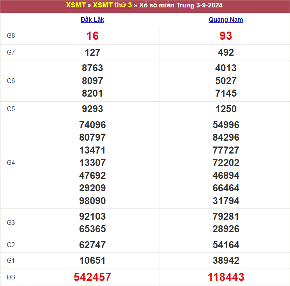
Task: Open the XSMT thứ 3 breadcrumb link
Action: (112, 5)
